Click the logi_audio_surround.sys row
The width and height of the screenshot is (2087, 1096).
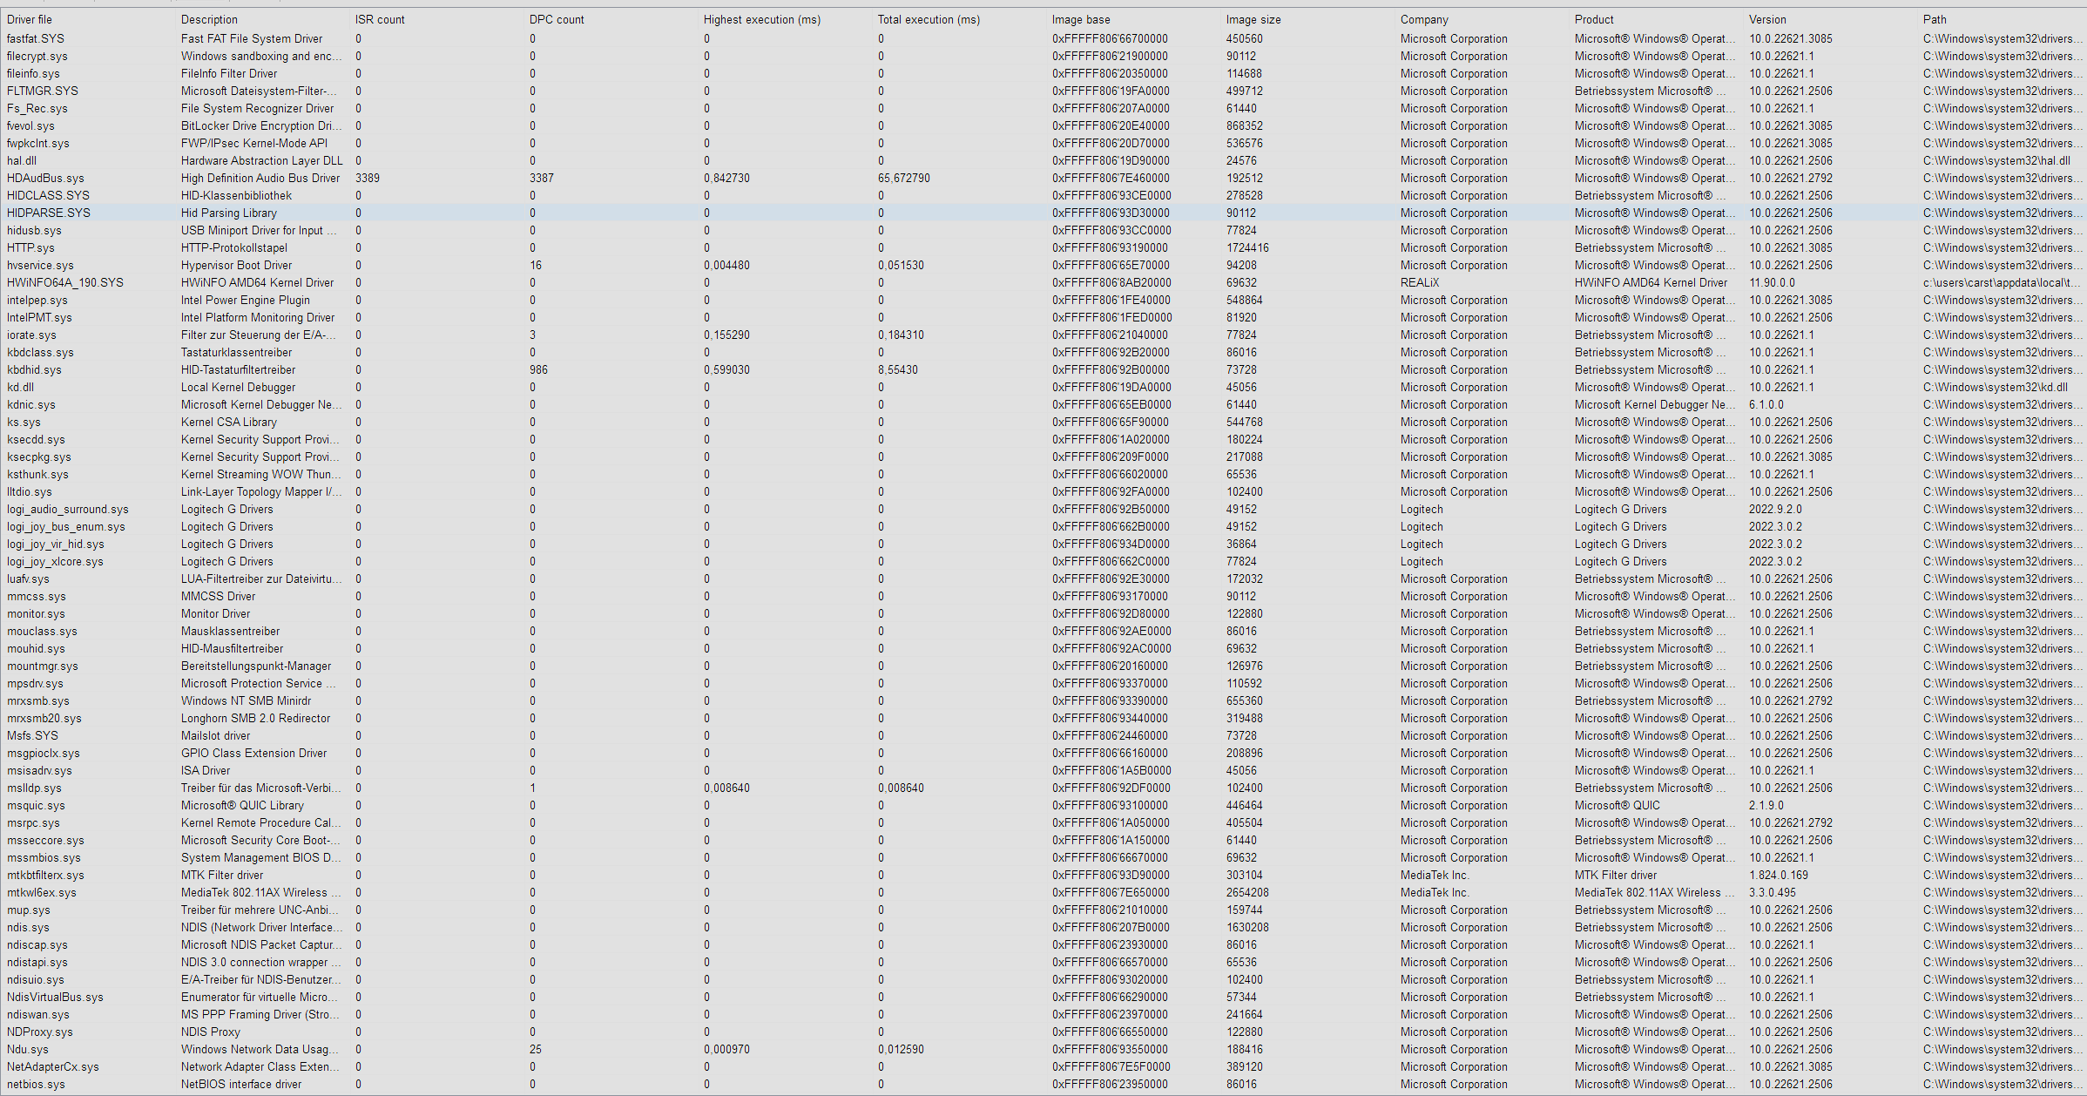coord(68,509)
